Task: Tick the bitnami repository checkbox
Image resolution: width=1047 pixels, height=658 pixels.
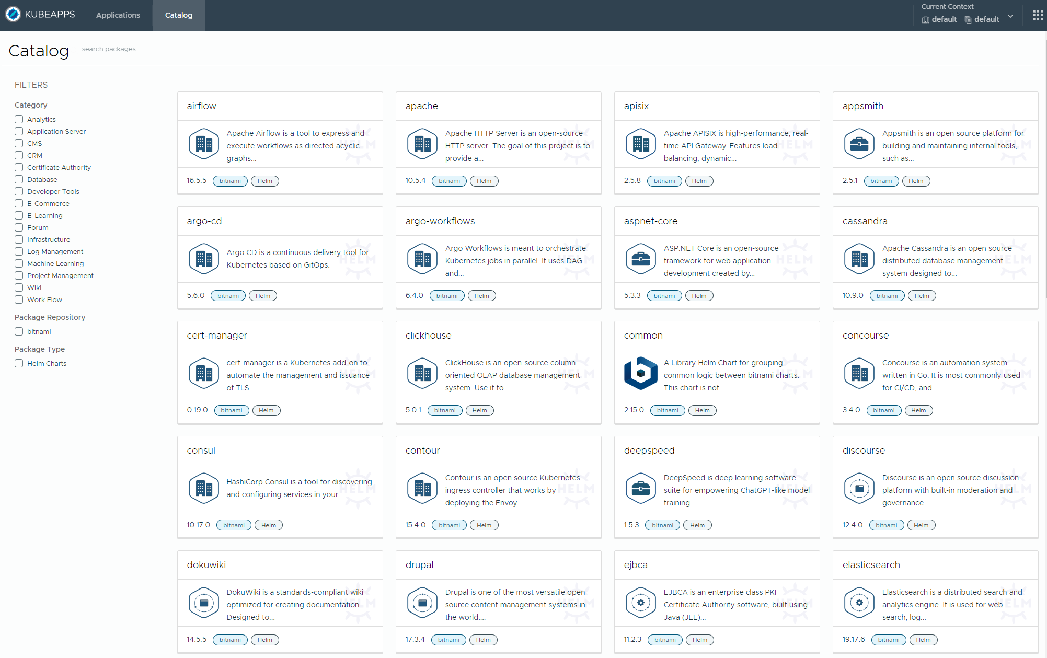Action: pos(19,331)
